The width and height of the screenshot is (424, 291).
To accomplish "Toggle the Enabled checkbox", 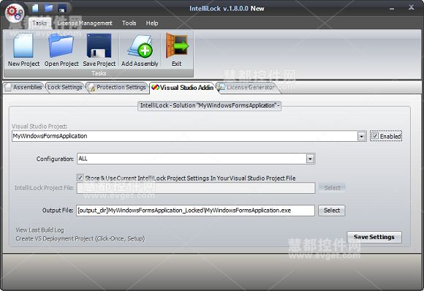I will pyautogui.click(x=375, y=136).
